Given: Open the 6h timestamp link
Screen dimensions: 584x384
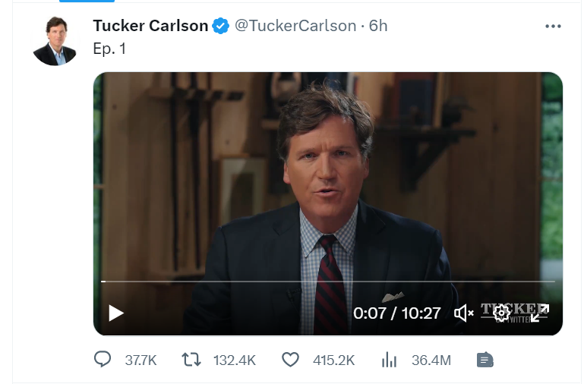Looking at the screenshot, I should 378,26.
